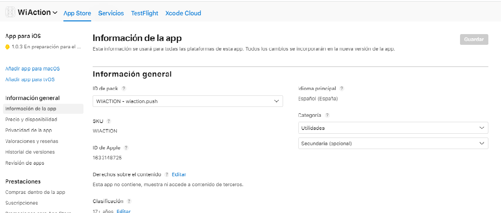Screen dimensions: 501x213
Task: Open the Utilidades category dropdown
Action: coord(393,128)
